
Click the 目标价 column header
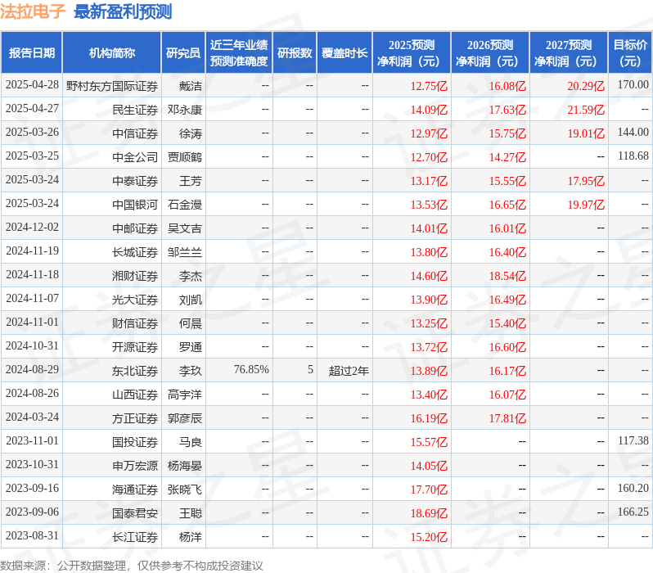[630, 53]
